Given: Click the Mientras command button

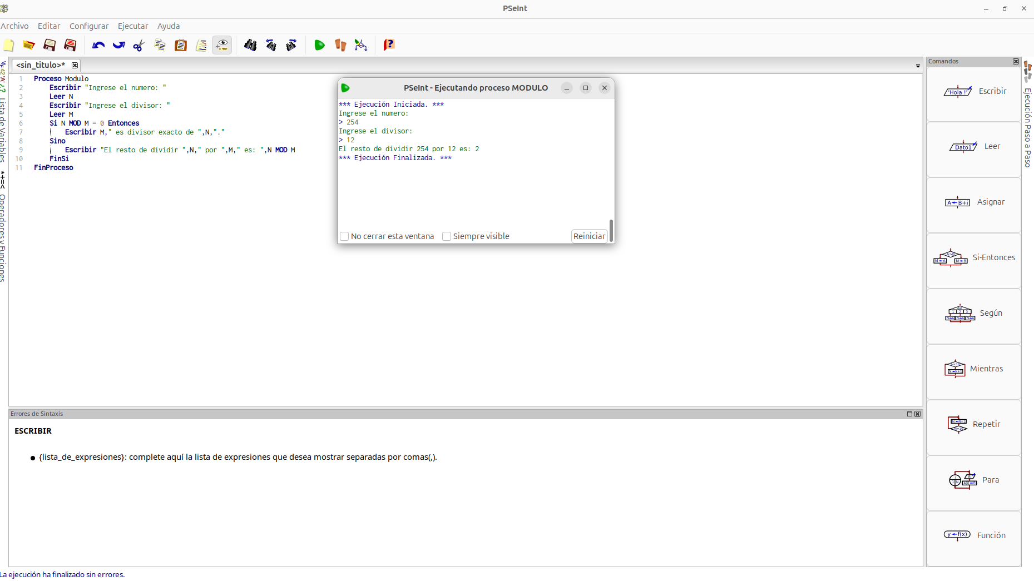Looking at the screenshot, I should pyautogui.click(x=974, y=369).
